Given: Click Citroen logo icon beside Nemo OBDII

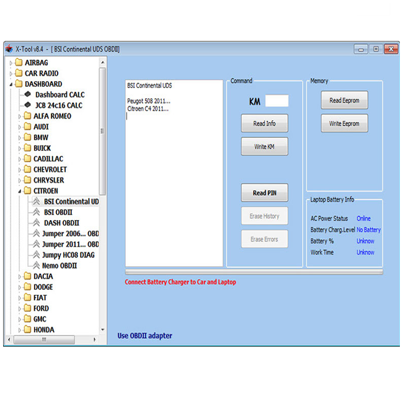Looking at the screenshot, I should click(37, 265).
